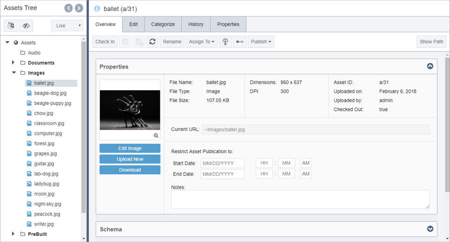Toggle hidden items eye icon

coord(26,26)
